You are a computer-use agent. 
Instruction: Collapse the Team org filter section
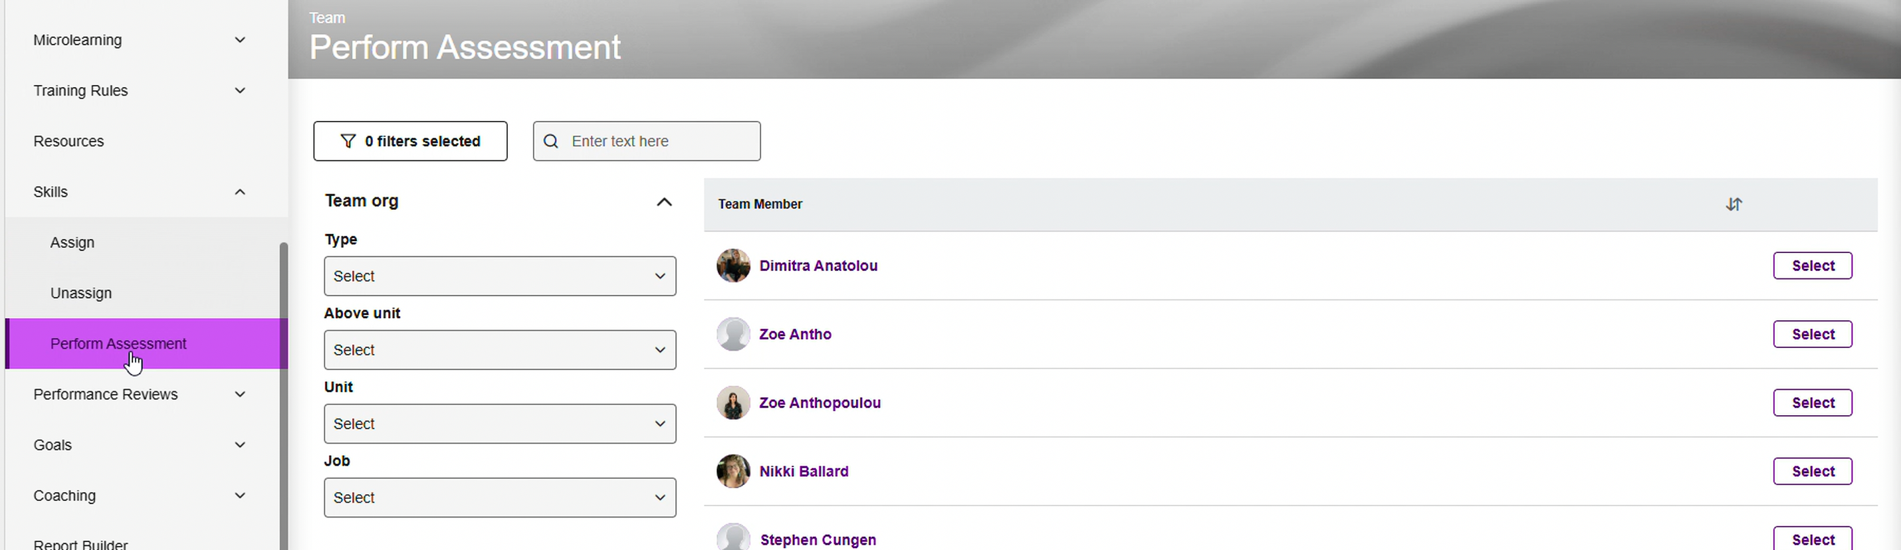pos(663,202)
